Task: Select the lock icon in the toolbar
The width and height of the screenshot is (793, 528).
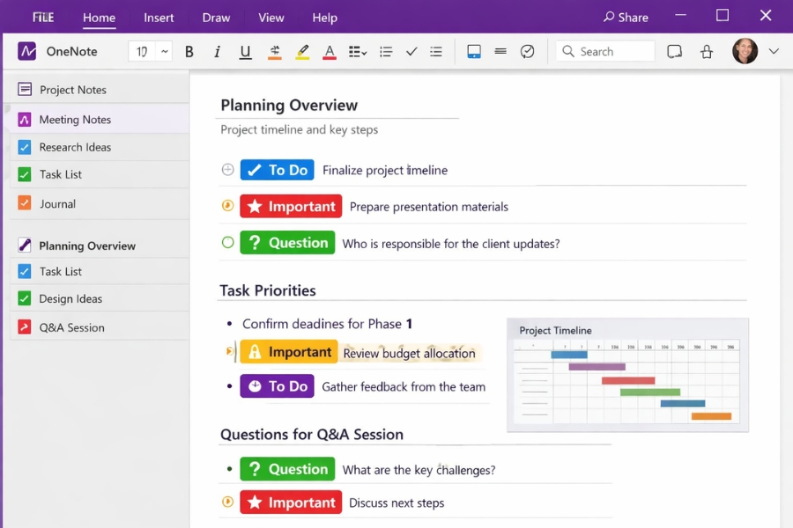Action: tap(707, 51)
